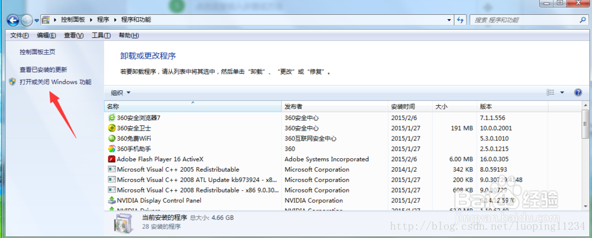Sort by the 大小 column header
The height and width of the screenshot is (238, 592).
[454, 106]
